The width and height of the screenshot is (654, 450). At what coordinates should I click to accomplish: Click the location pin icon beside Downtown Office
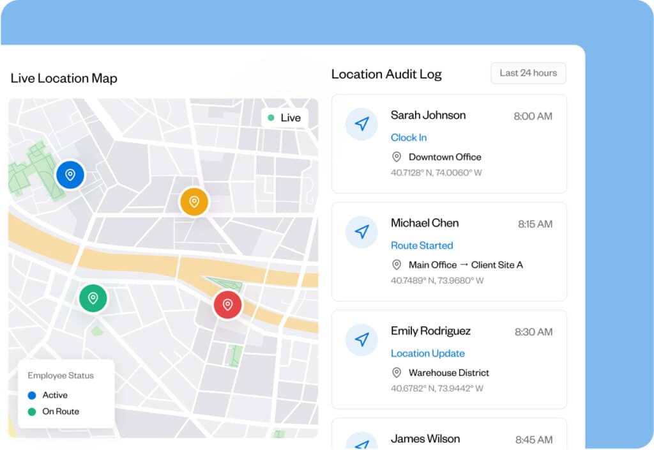point(396,157)
